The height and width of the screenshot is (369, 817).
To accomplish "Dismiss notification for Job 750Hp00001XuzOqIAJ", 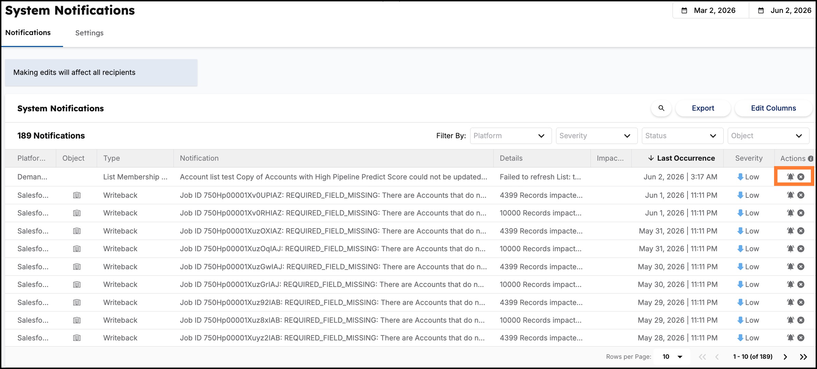I will click(801, 248).
